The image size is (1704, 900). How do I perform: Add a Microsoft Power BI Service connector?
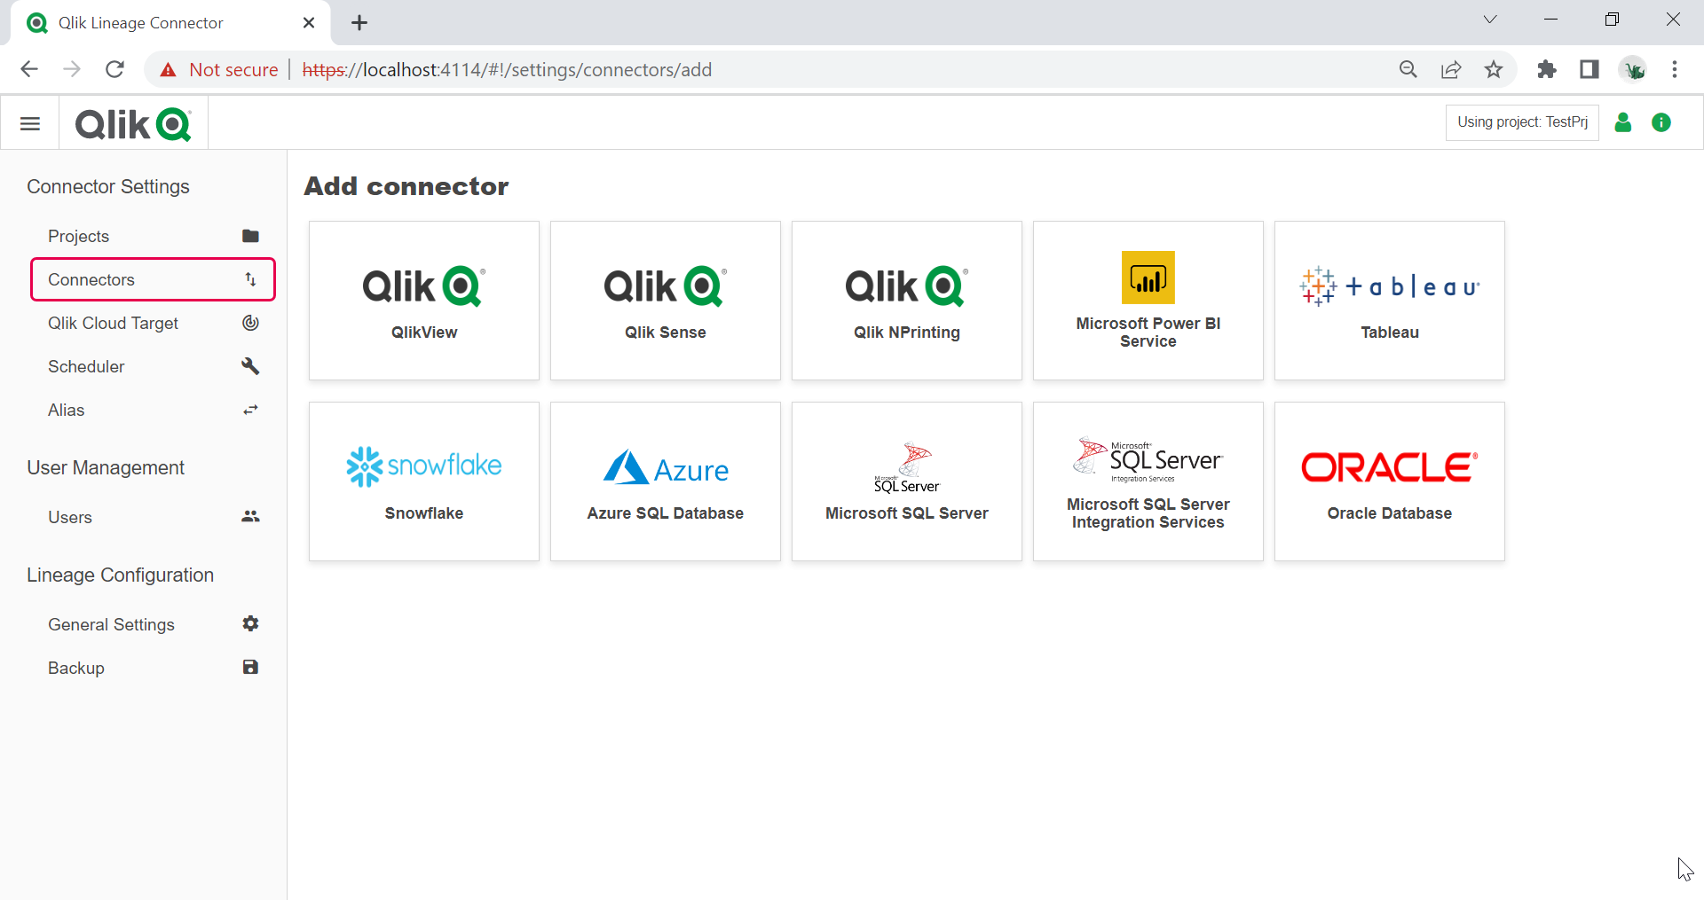point(1148,301)
